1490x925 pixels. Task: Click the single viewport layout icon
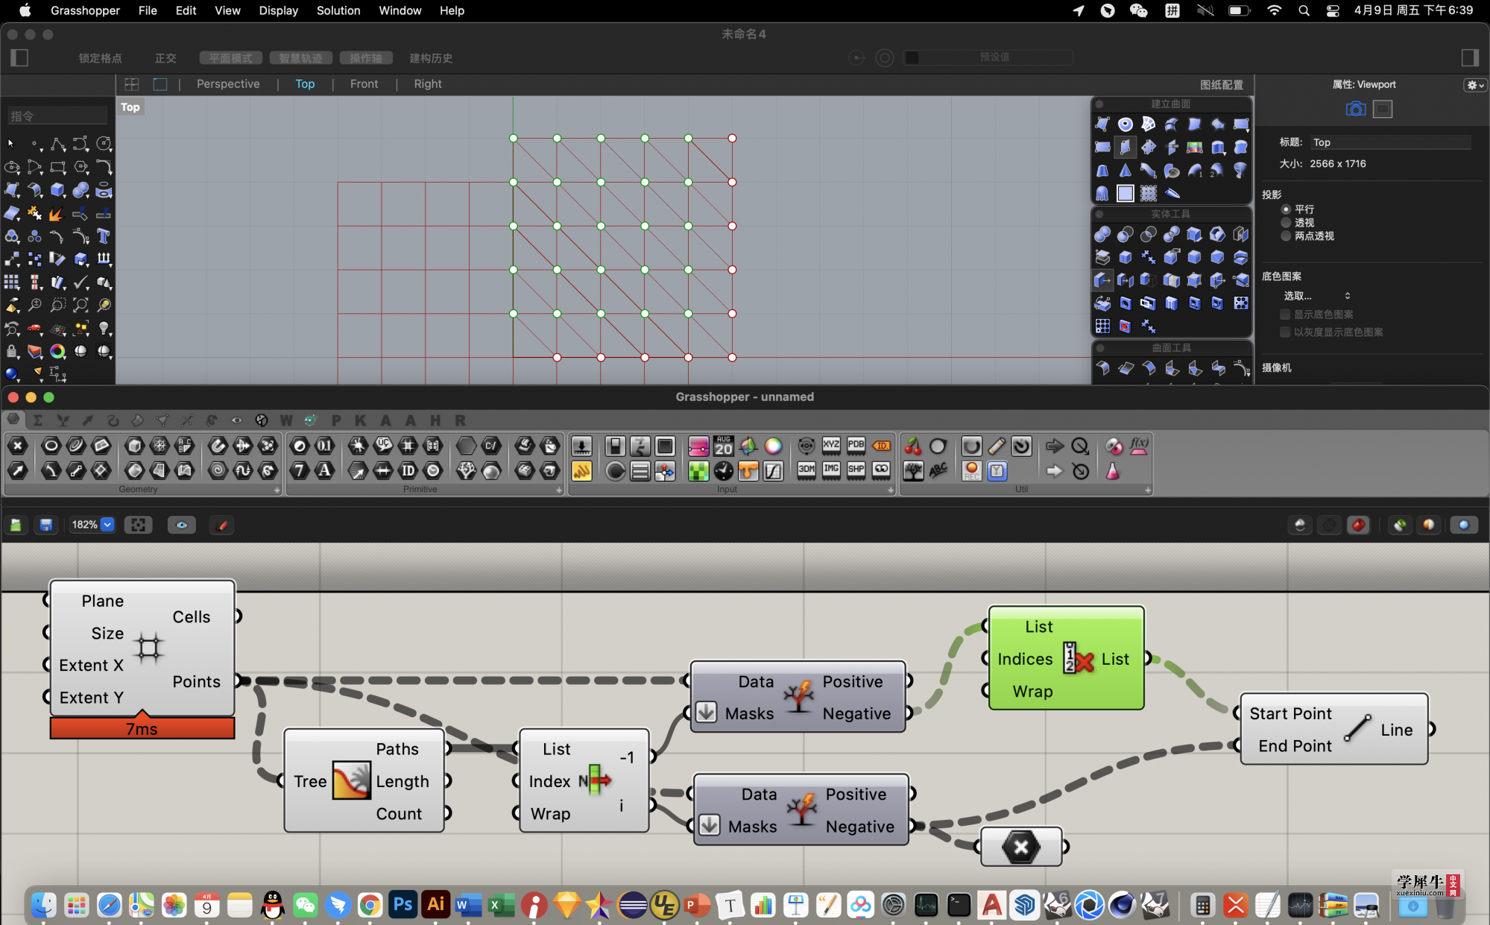pyautogui.click(x=160, y=84)
